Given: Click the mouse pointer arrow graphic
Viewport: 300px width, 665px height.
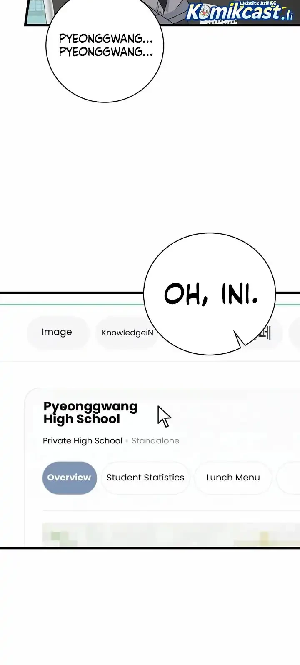Looking at the screenshot, I should tap(164, 416).
